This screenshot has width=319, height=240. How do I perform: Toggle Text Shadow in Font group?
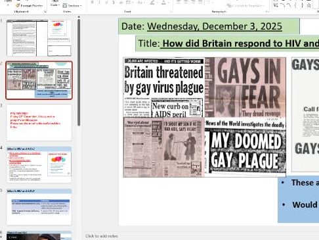114,3
